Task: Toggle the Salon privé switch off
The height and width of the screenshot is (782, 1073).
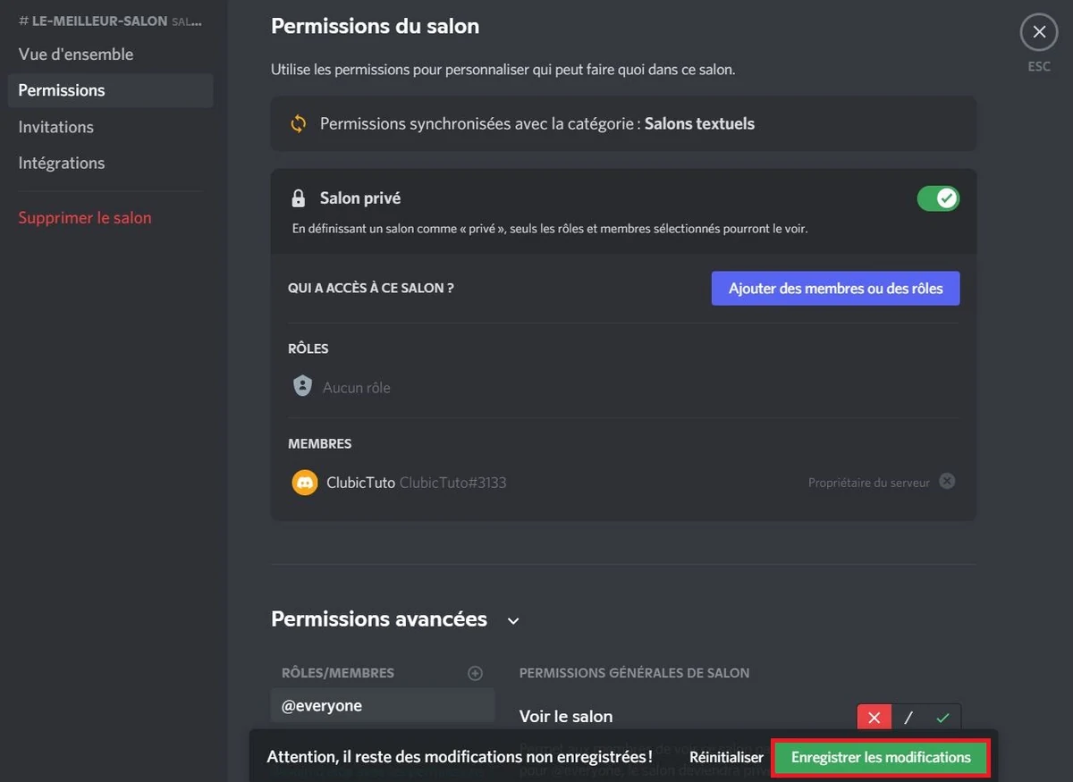Action: (x=938, y=198)
